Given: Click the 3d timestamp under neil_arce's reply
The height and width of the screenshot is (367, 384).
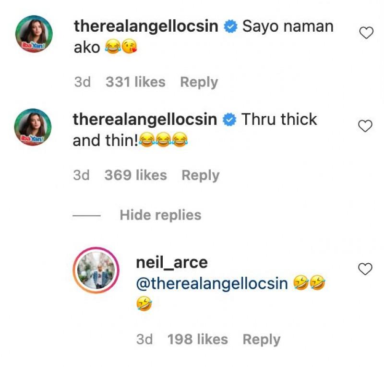Looking at the screenshot, I should [144, 339].
